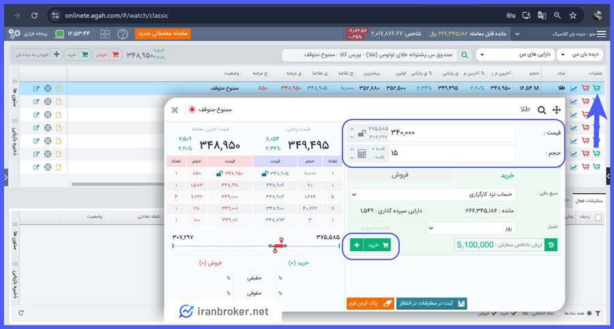Switch to the فروش tab in order dialog
Screen dimensions: 614x329
point(400,175)
